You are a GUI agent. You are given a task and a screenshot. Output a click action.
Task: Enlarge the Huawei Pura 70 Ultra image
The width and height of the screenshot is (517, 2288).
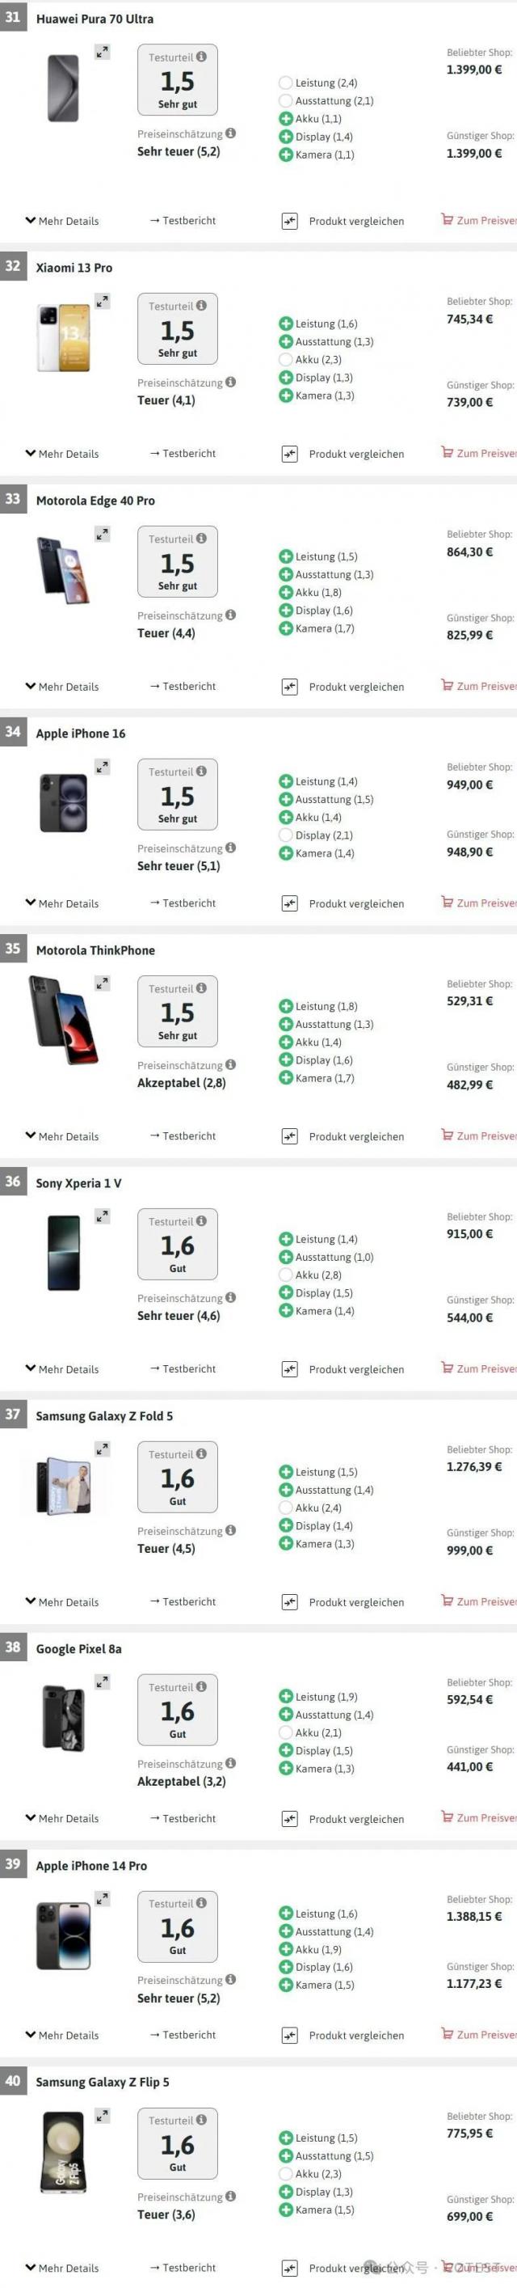(x=103, y=53)
